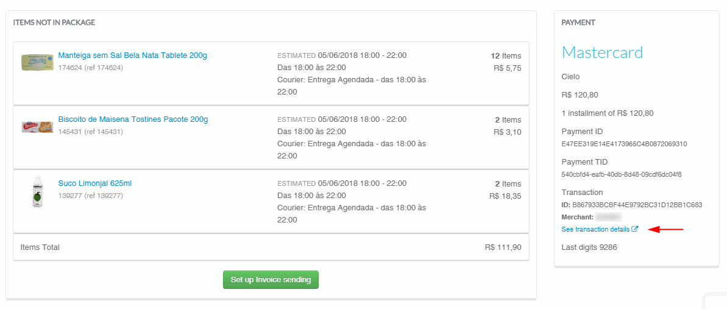727x309 pixels.
Task: Click the Transaction ID value
Action: click(637, 205)
